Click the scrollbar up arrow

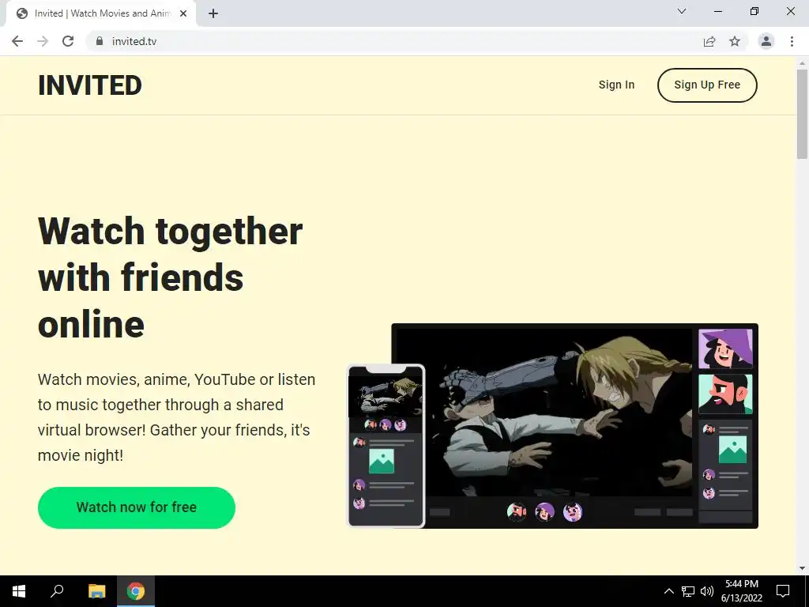click(x=802, y=63)
